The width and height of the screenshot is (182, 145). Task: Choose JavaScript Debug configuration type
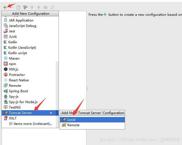30,26
